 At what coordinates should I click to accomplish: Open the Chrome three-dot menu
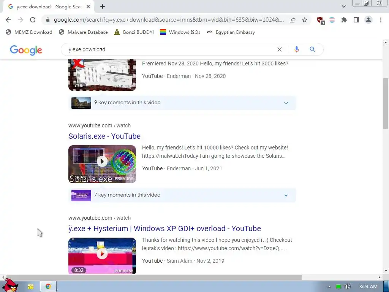point(381,20)
